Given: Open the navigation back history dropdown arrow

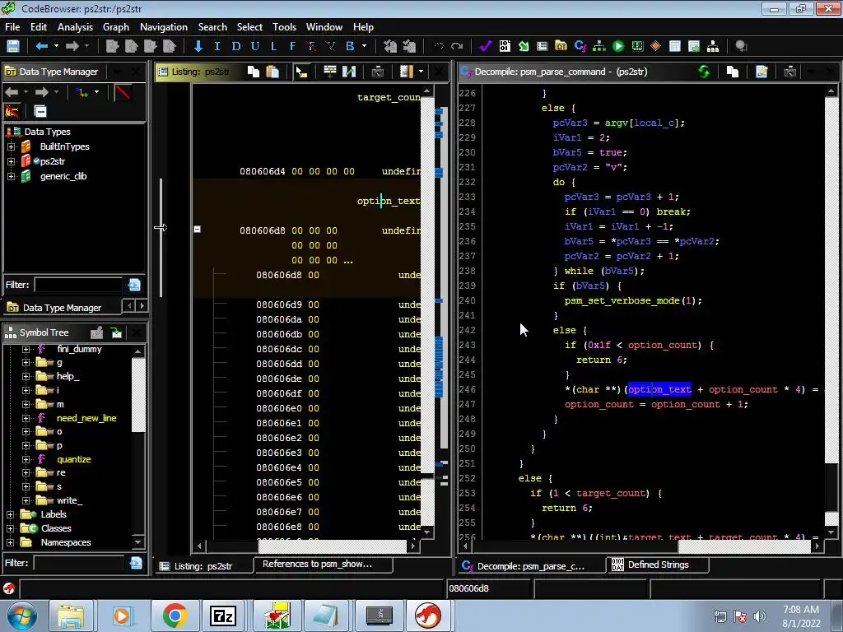Looking at the screenshot, I should tap(56, 46).
